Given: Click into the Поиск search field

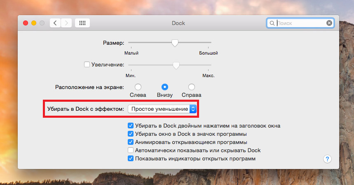Looking at the screenshot, I should click(300, 23).
